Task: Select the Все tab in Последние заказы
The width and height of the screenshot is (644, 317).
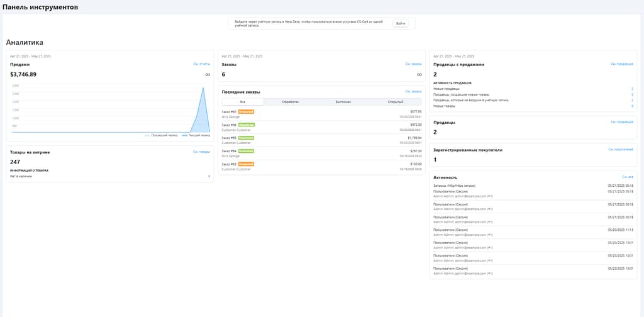Action: [x=243, y=101]
